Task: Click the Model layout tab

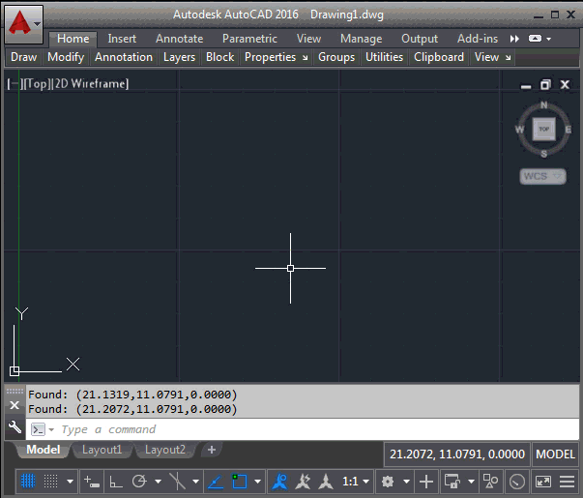Action: coord(44,450)
